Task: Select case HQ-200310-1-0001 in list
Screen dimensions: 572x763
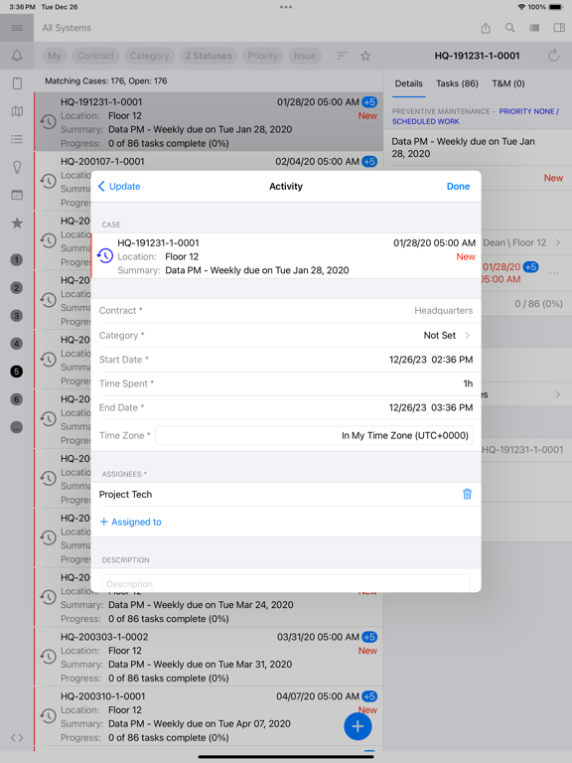Action: pos(209,716)
